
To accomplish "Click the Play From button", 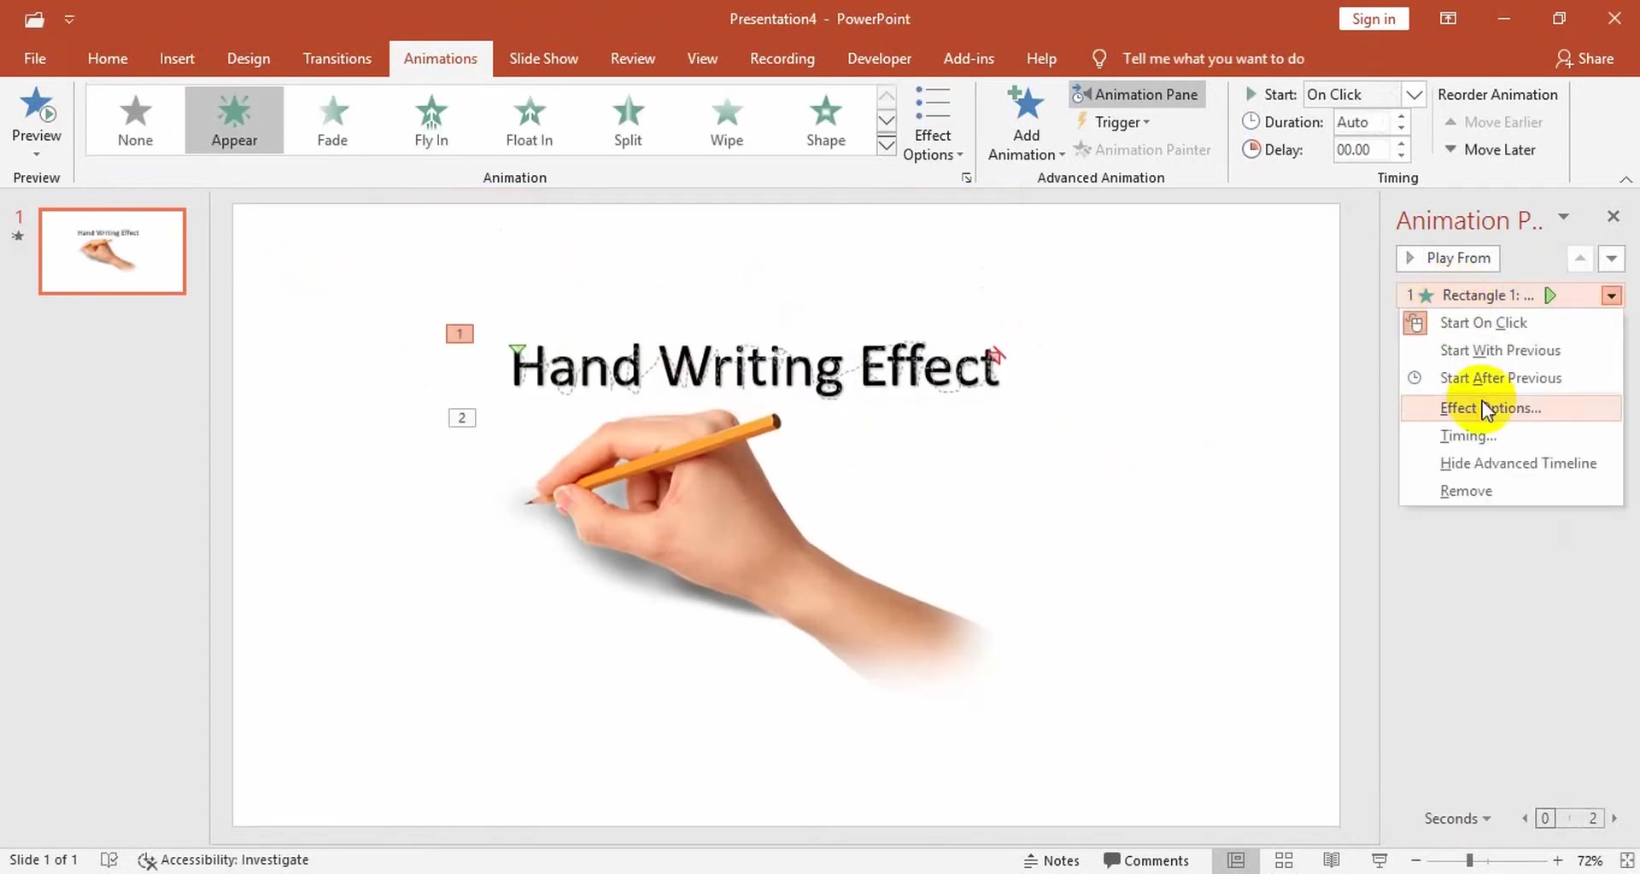I will point(1448,258).
